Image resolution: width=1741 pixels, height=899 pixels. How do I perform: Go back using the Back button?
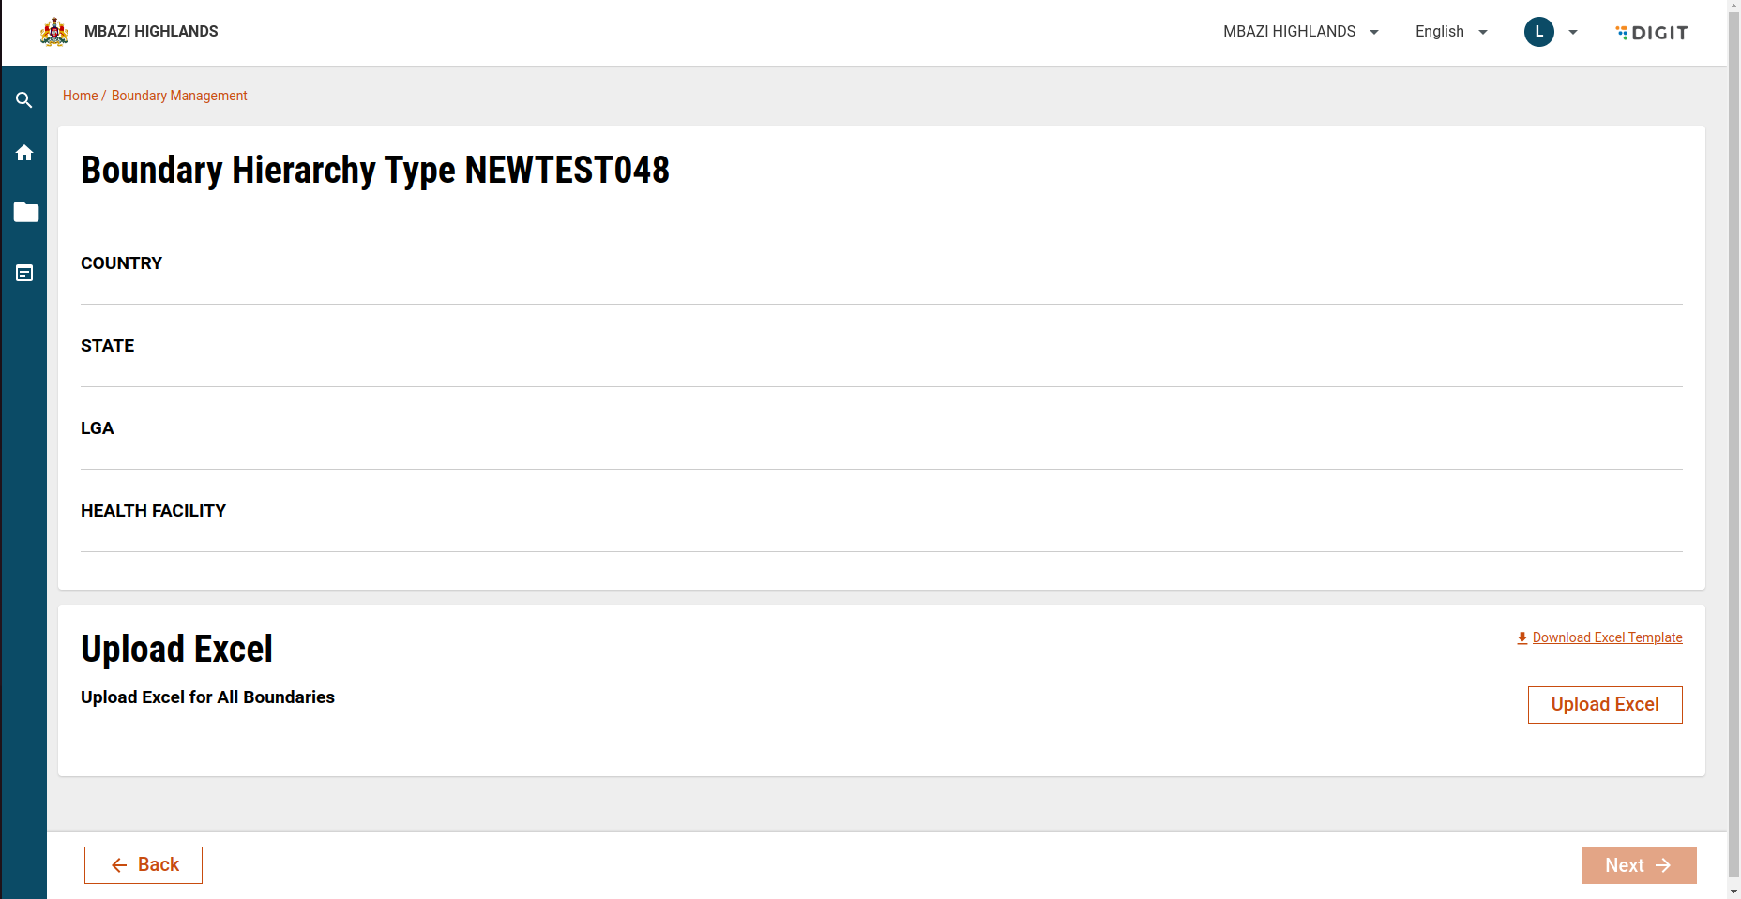pyautogui.click(x=144, y=865)
